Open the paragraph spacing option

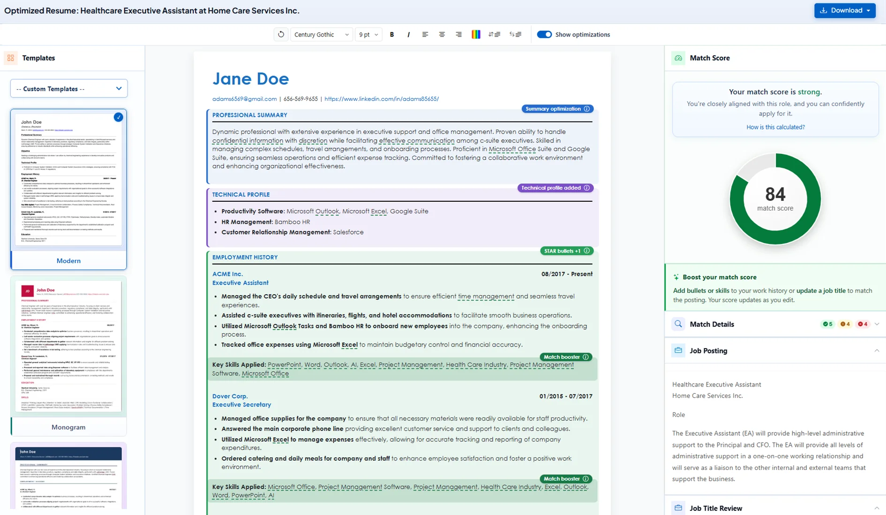click(x=515, y=34)
